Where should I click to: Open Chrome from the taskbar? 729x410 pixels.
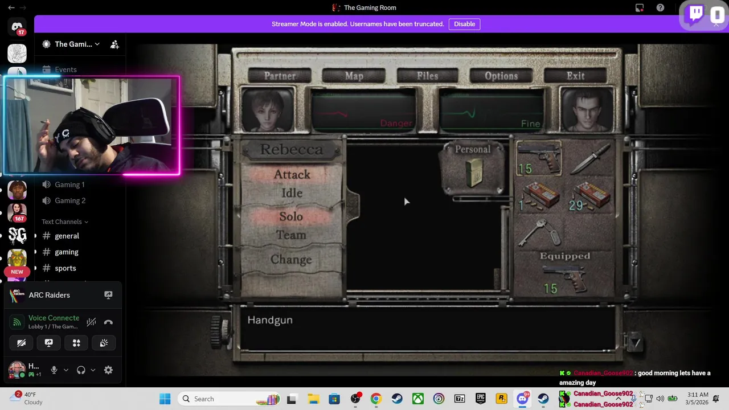coord(376,399)
